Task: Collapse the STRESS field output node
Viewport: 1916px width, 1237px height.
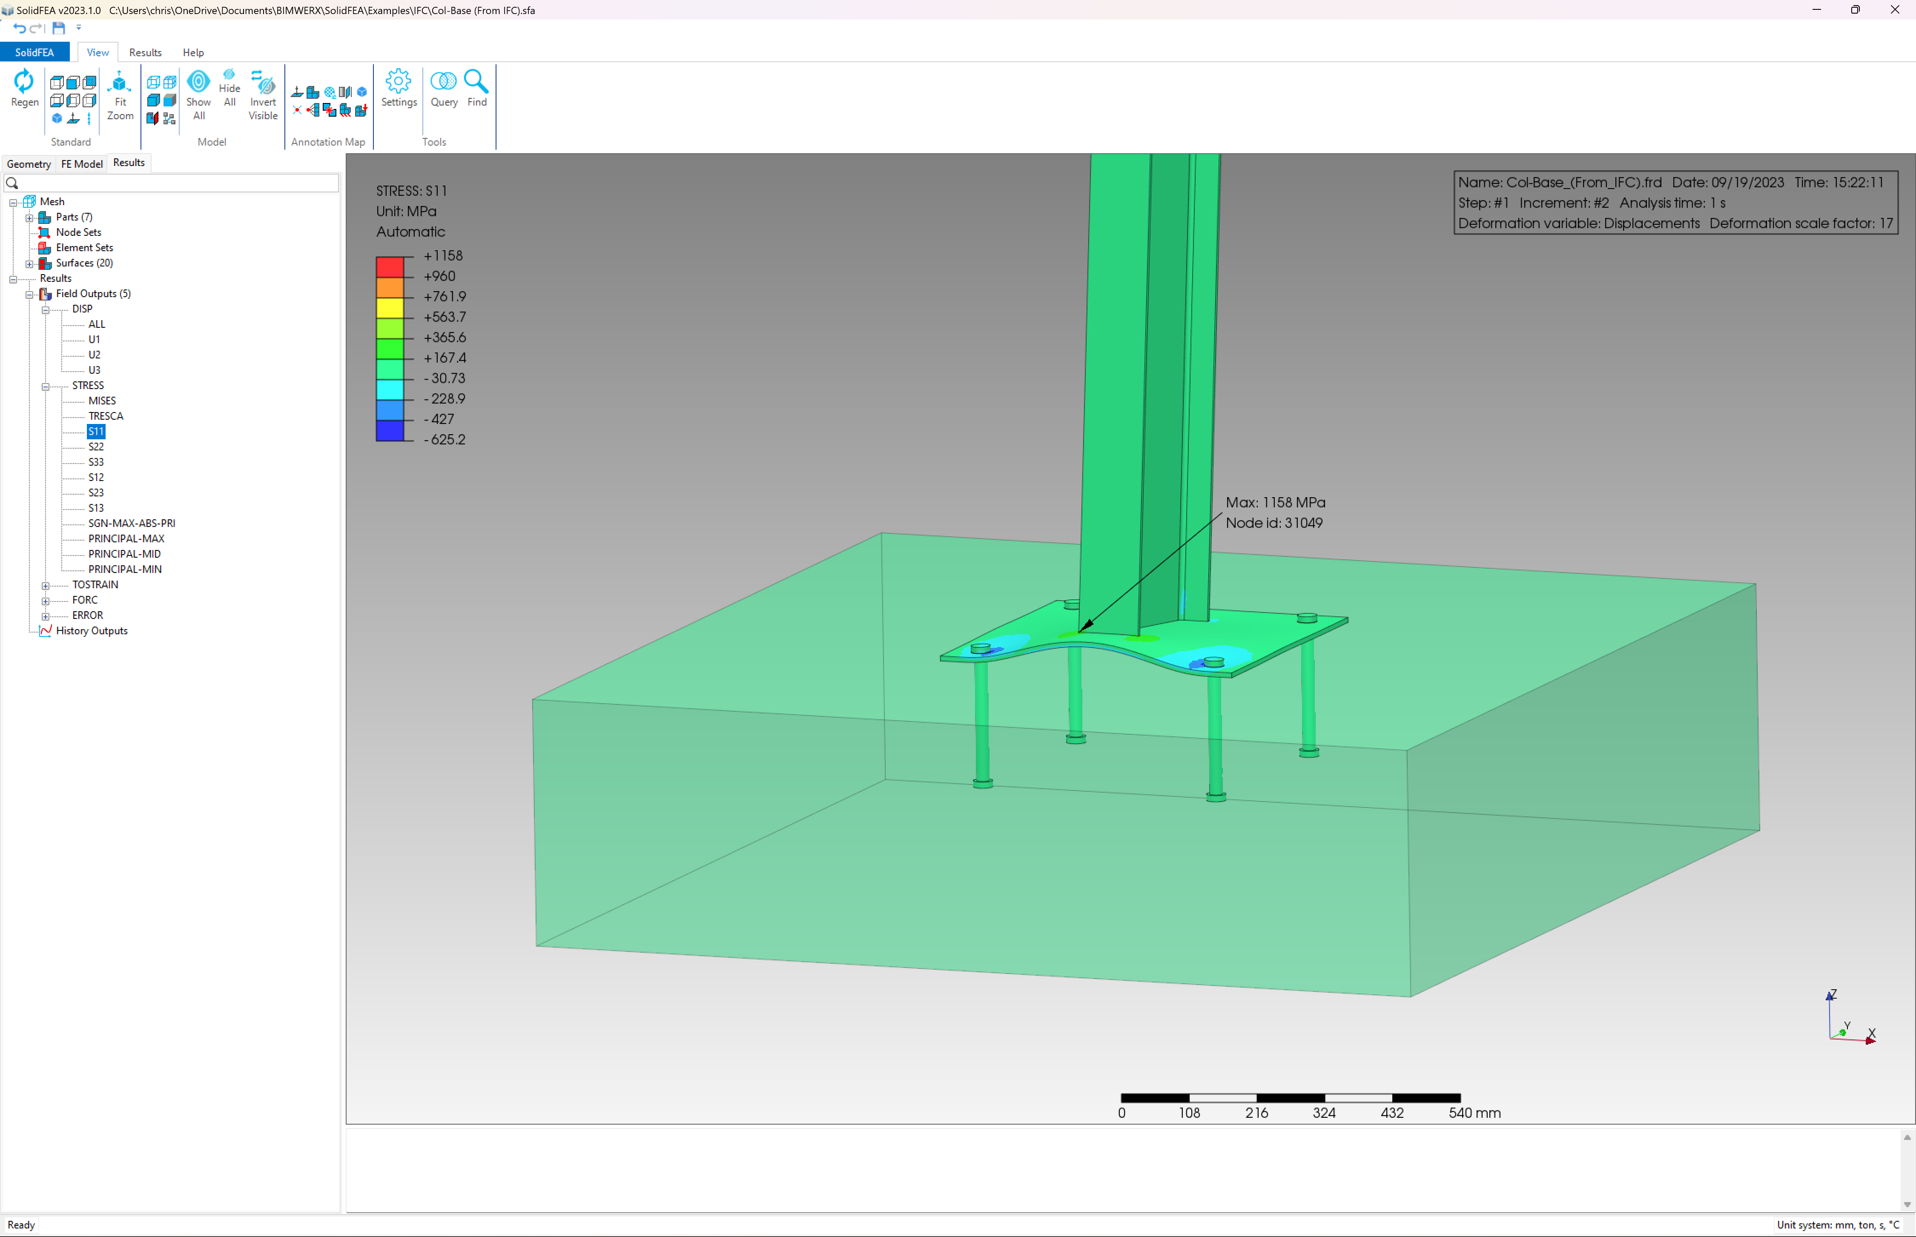Action: point(46,387)
